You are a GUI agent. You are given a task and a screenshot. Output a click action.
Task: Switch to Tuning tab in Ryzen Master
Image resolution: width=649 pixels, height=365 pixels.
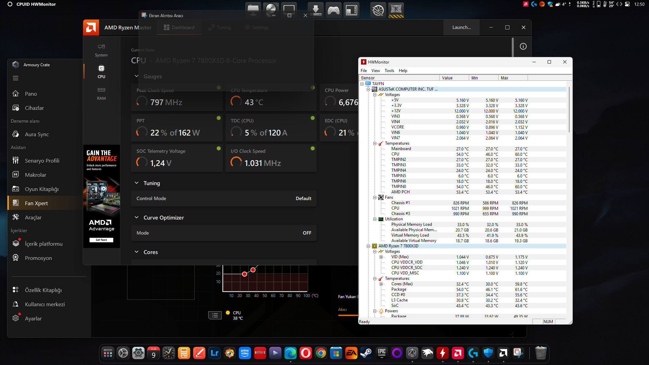220,27
